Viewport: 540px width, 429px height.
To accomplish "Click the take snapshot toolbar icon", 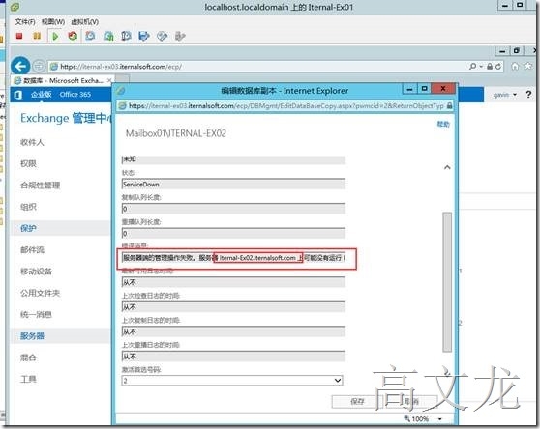I will 90,36.
